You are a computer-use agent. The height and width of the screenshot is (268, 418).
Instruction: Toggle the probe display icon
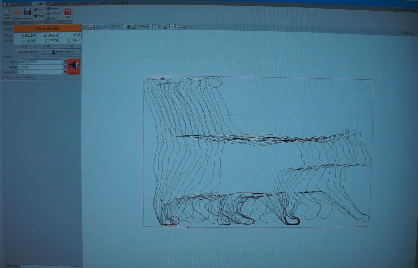pyautogui.click(x=164, y=27)
